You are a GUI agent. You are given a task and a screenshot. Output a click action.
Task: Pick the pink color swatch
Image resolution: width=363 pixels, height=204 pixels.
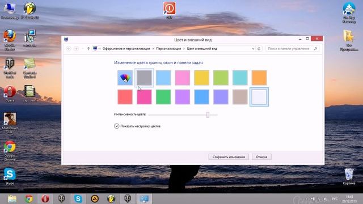pos(183,78)
